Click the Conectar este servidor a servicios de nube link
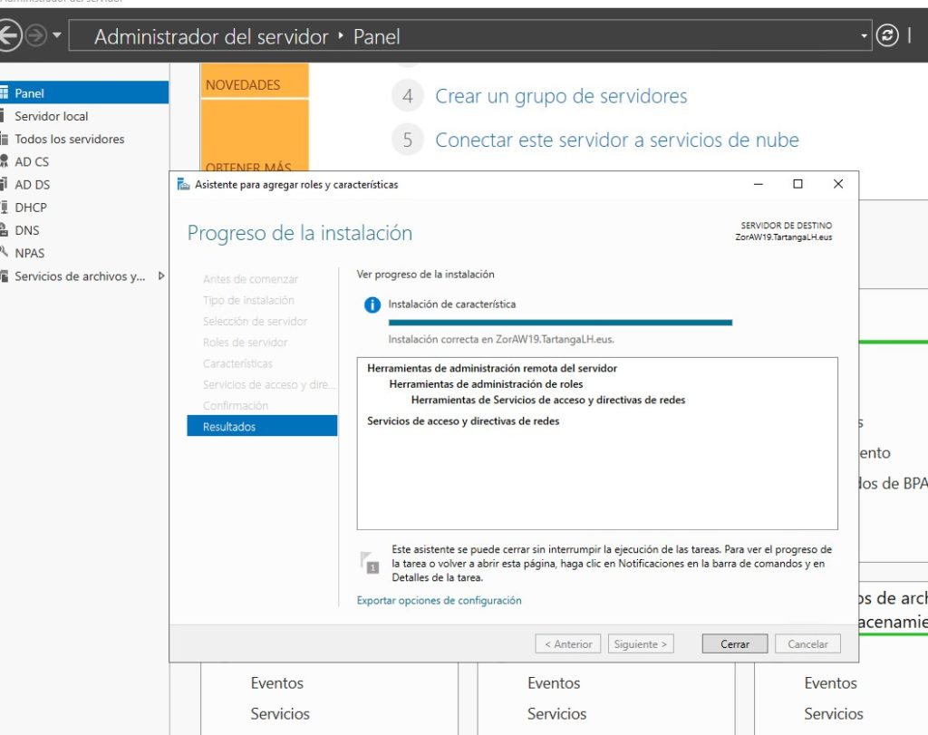 (617, 140)
